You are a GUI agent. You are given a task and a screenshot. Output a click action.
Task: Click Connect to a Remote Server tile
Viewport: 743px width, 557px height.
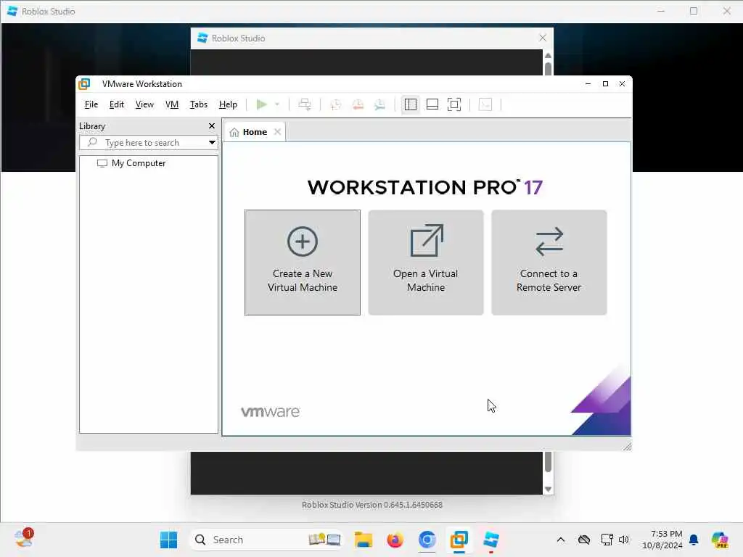tap(549, 263)
